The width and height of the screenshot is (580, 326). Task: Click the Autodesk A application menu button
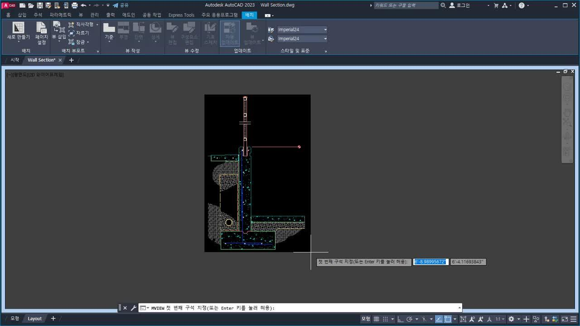pos(9,5)
